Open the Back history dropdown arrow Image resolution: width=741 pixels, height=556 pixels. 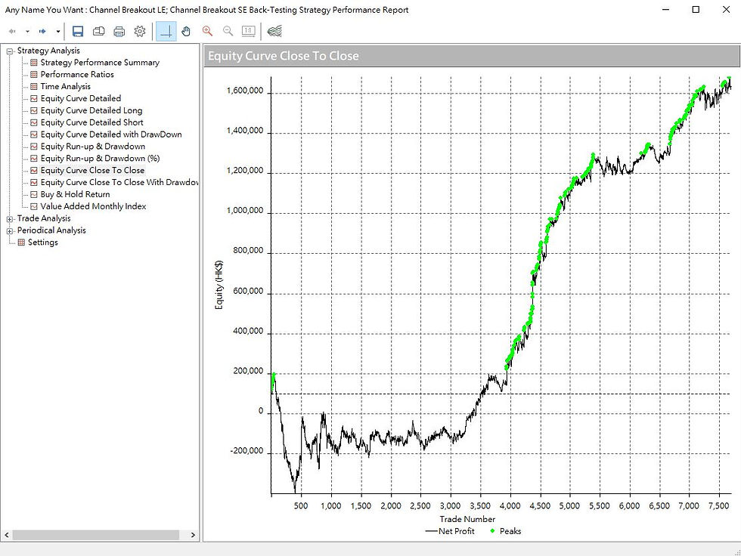point(27,32)
